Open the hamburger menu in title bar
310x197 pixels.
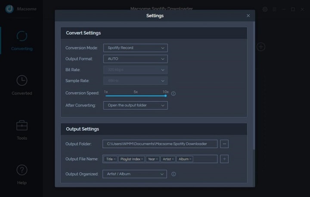click(x=274, y=9)
